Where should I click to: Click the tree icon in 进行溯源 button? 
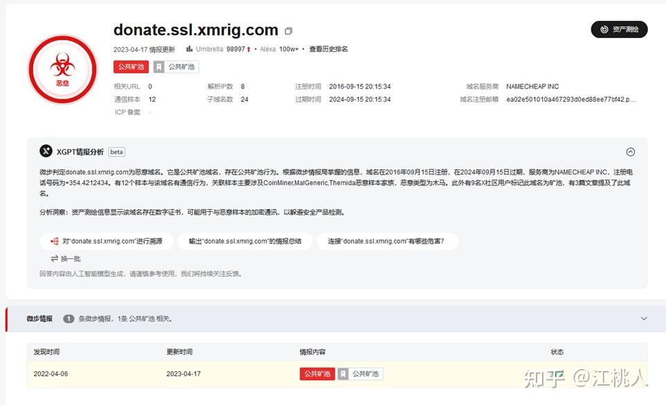(x=55, y=241)
